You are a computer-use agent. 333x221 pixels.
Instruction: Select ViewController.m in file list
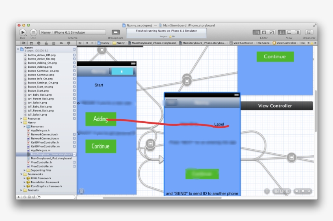[x=42, y=166]
